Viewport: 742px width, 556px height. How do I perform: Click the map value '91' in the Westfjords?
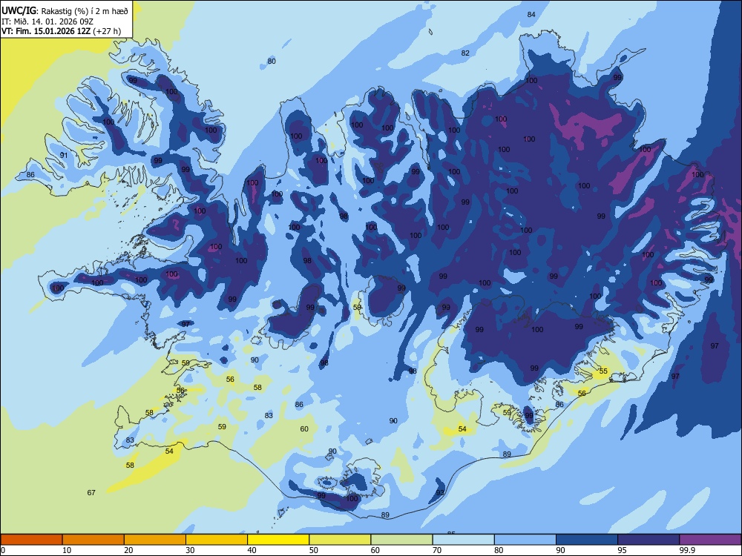click(64, 155)
